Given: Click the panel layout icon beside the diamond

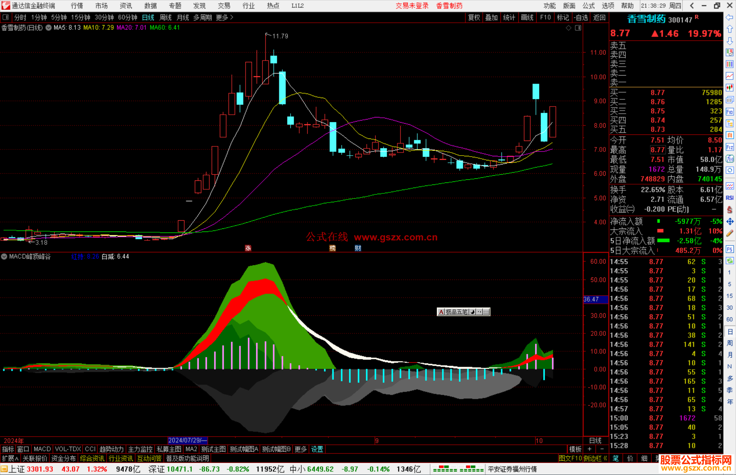Looking at the screenshot, I should 578,28.
